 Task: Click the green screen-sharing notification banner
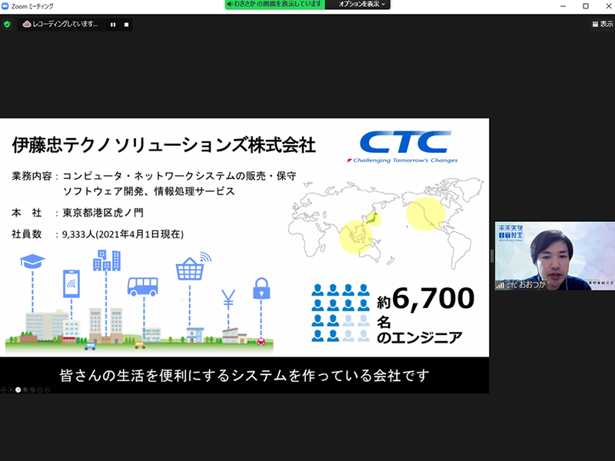[x=275, y=5]
